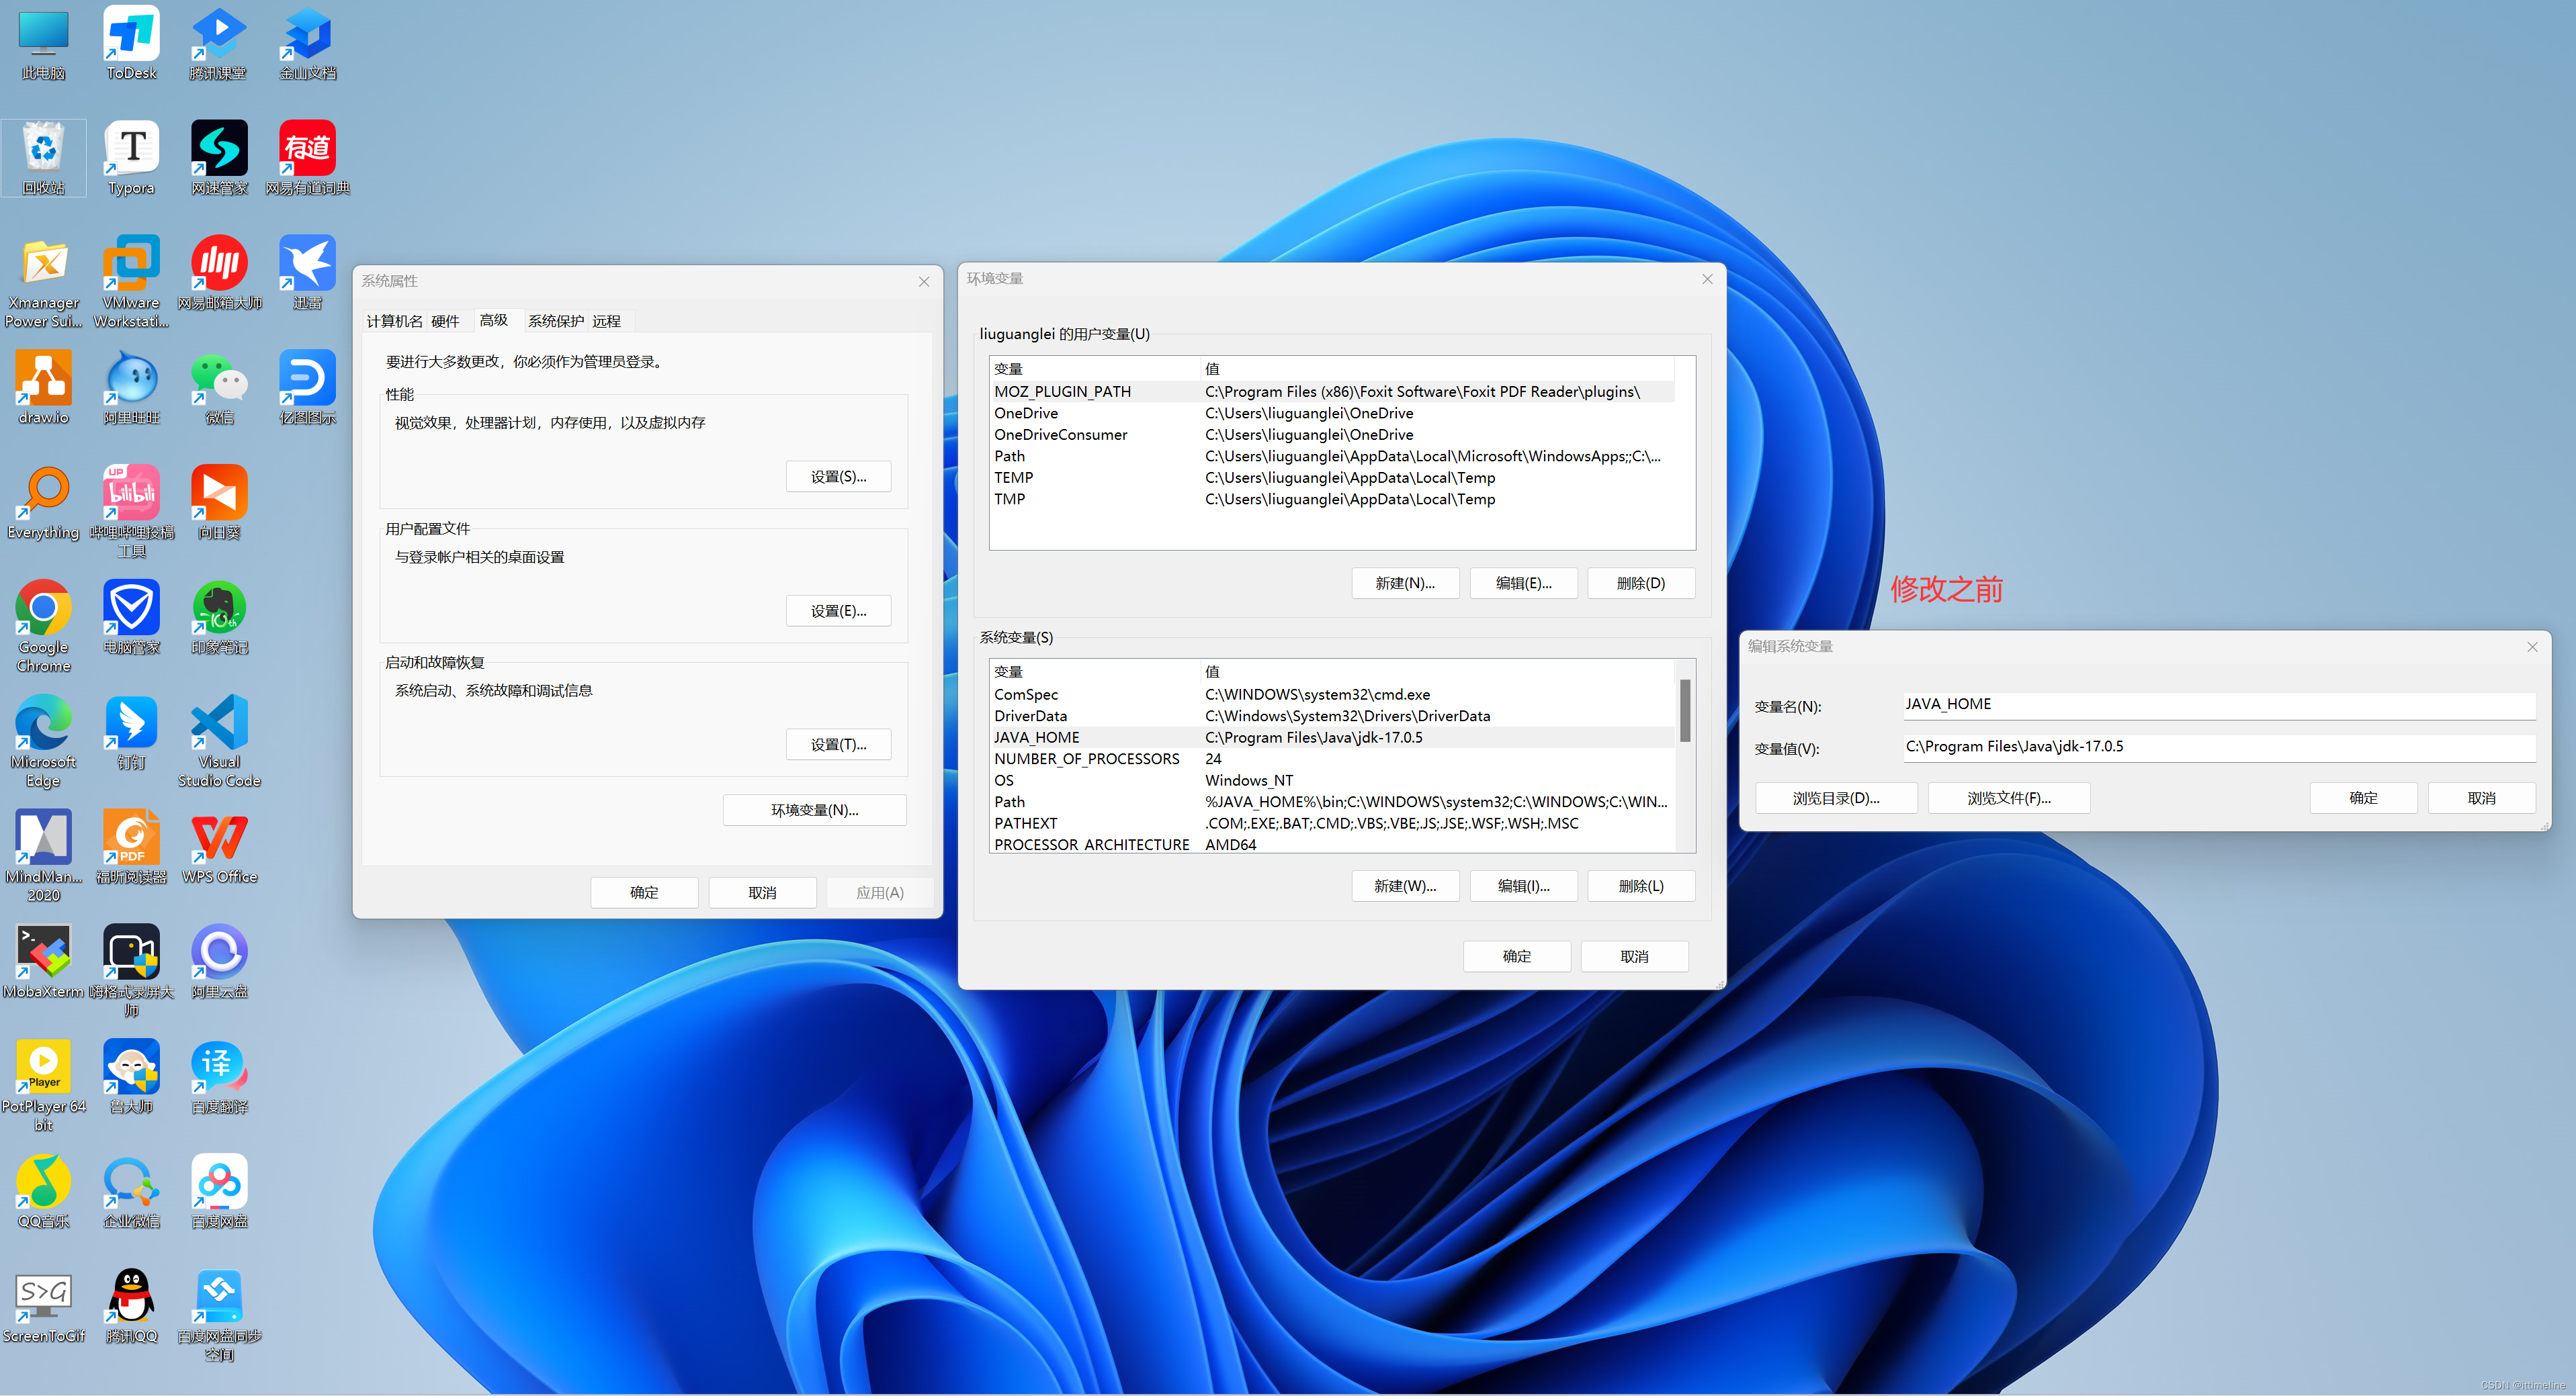Open startup recovery 设置(T)... button
This screenshot has height=1396, width=2576.
pos(838,745)
